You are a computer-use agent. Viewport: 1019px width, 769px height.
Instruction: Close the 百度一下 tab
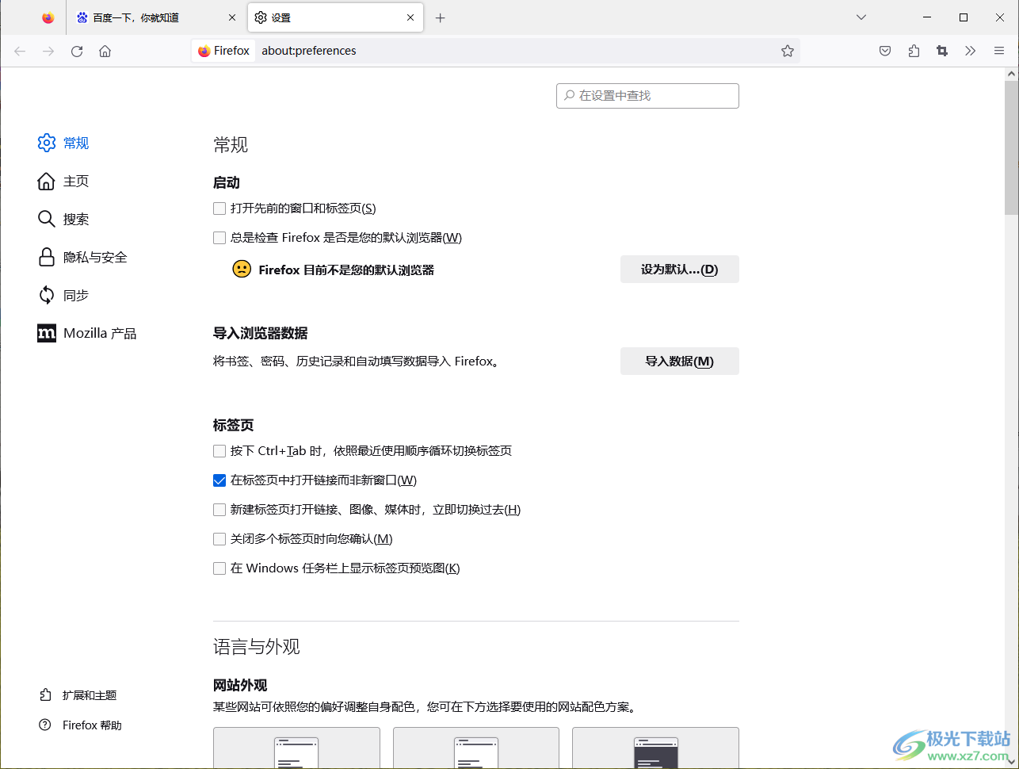[x=232, y=17]
